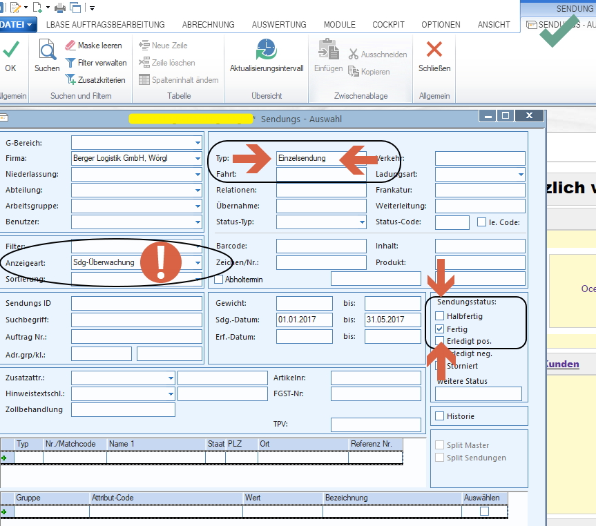
Task: Open the G-Bereich dropdown list
Action: [198, 143]
